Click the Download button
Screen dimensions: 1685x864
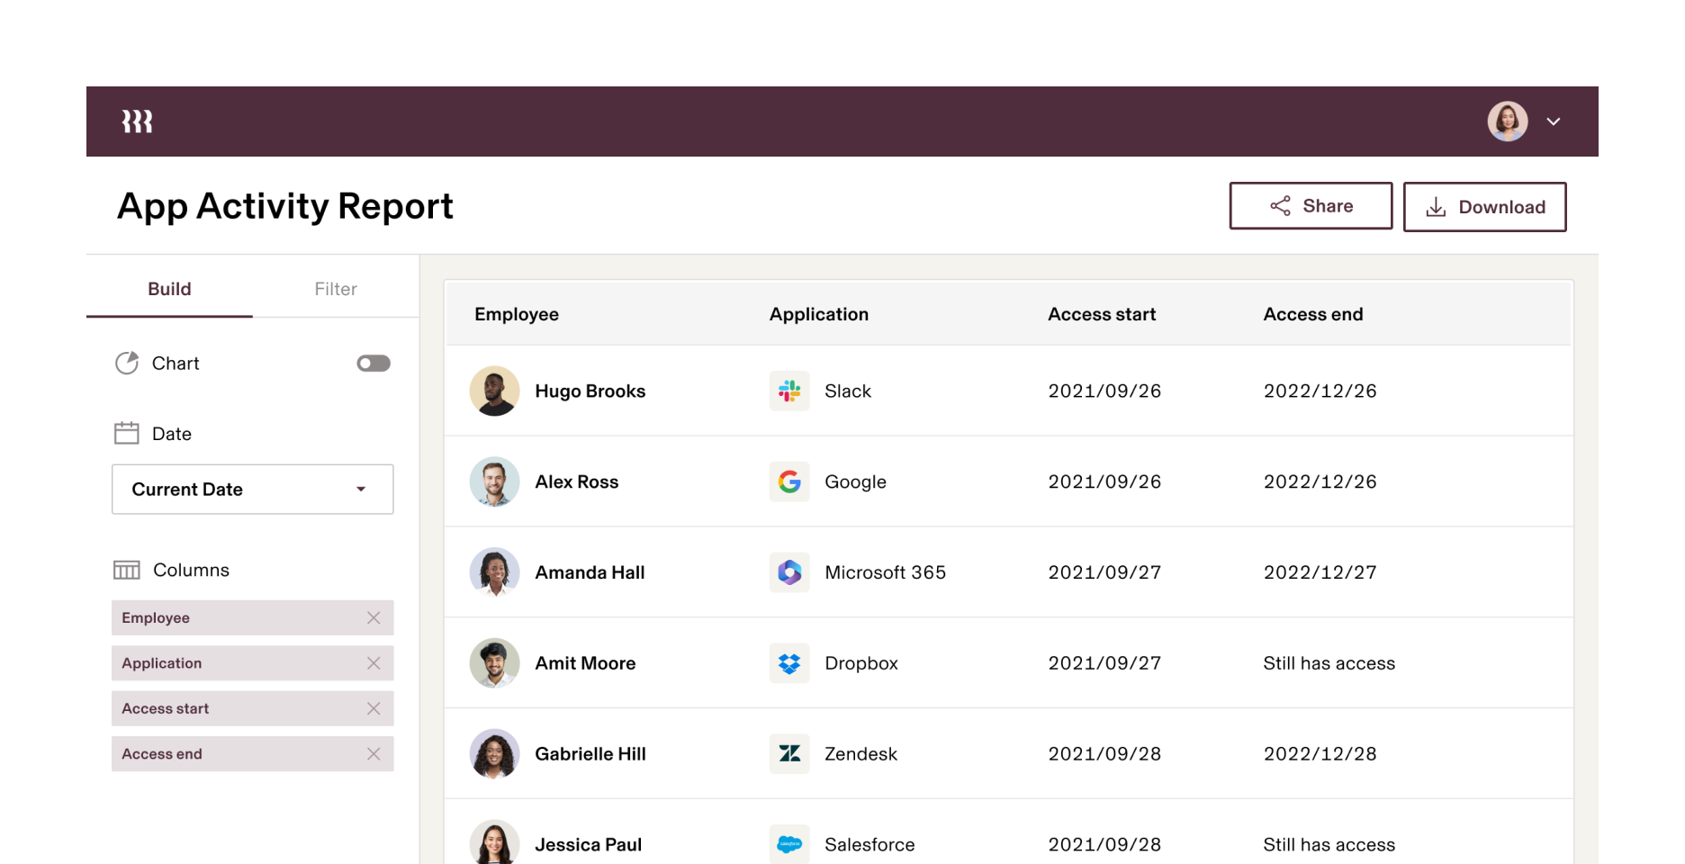point(1485,207)
